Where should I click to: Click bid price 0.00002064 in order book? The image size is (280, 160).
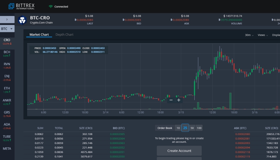[x=117, y=139]
